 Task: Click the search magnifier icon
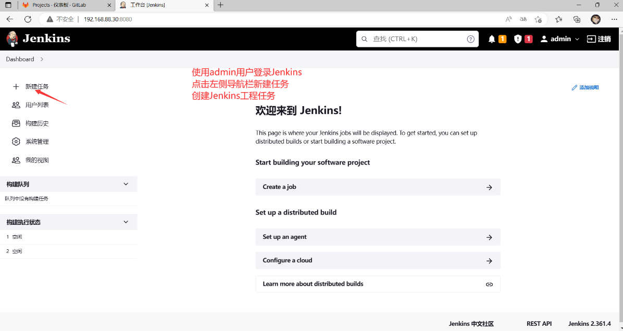(x=364, y=39)
